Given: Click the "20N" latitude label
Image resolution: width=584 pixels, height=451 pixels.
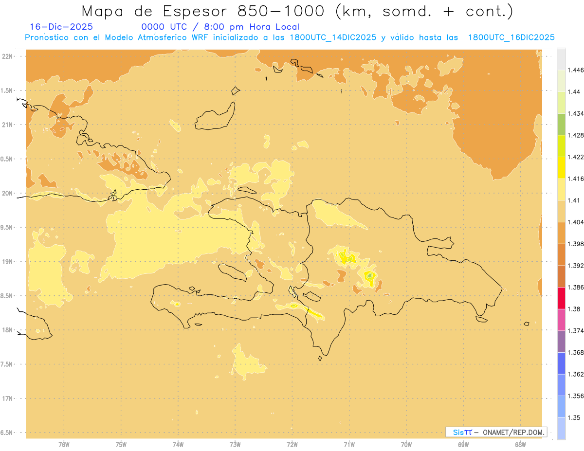Looking at the screenshot, I should pos(7,193).
